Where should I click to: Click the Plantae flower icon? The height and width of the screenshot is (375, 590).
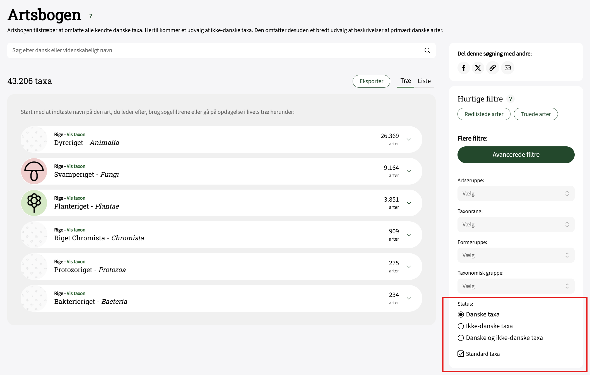point(34,203)
